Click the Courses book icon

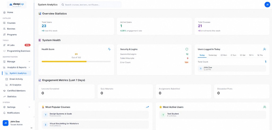coord(4,23)
